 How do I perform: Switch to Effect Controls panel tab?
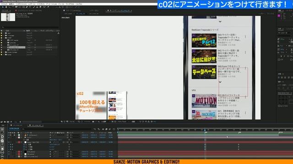(30, 10)
